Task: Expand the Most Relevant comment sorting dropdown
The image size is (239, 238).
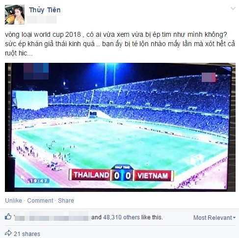Action: 214,218
